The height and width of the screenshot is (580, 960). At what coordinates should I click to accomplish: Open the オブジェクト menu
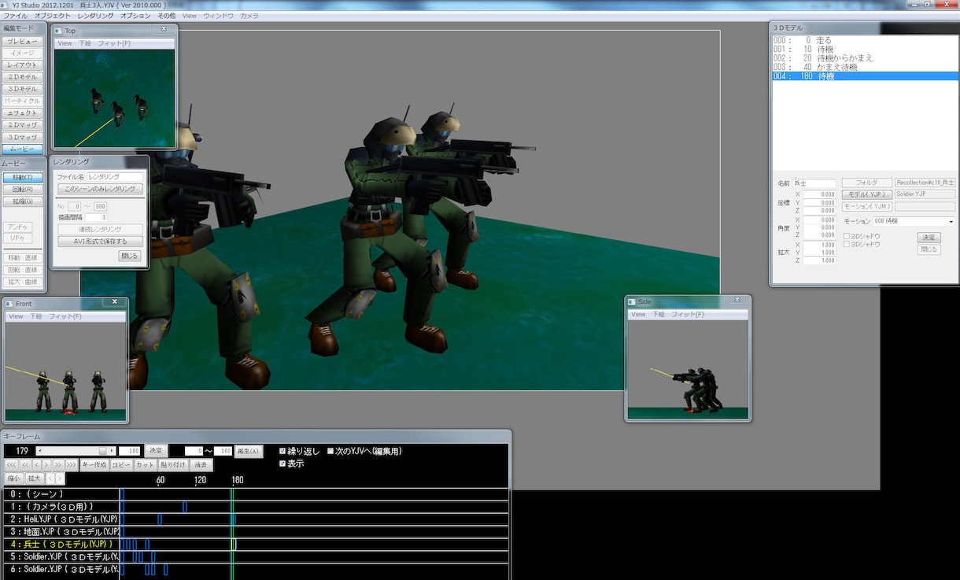tap(53, 16)
